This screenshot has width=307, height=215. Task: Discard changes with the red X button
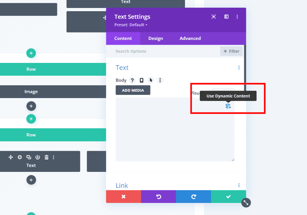point(124,196)
